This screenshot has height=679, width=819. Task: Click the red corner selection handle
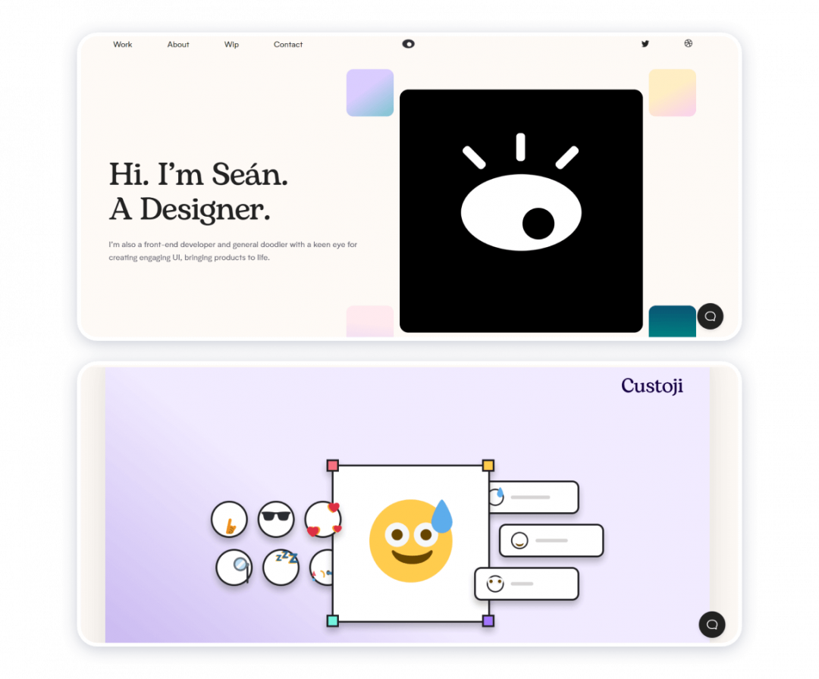(334, 465)
